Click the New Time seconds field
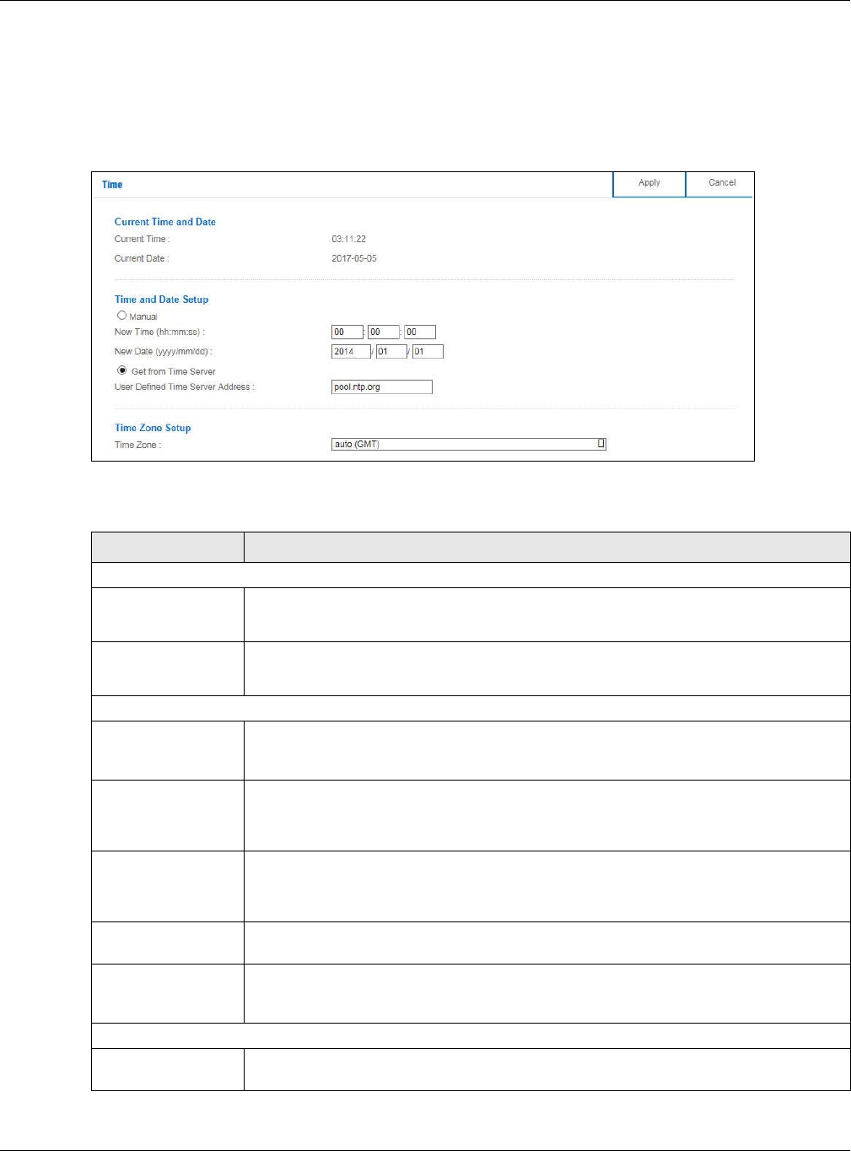 point(420,332)
